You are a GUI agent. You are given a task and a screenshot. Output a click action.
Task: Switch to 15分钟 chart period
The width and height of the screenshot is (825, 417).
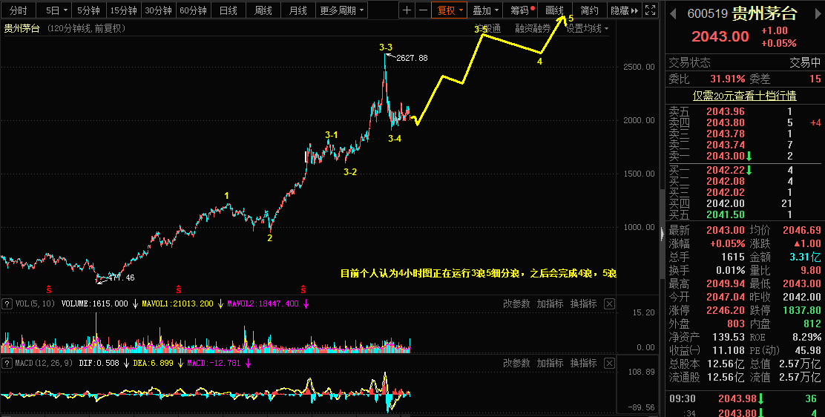[x=124, y=10]
